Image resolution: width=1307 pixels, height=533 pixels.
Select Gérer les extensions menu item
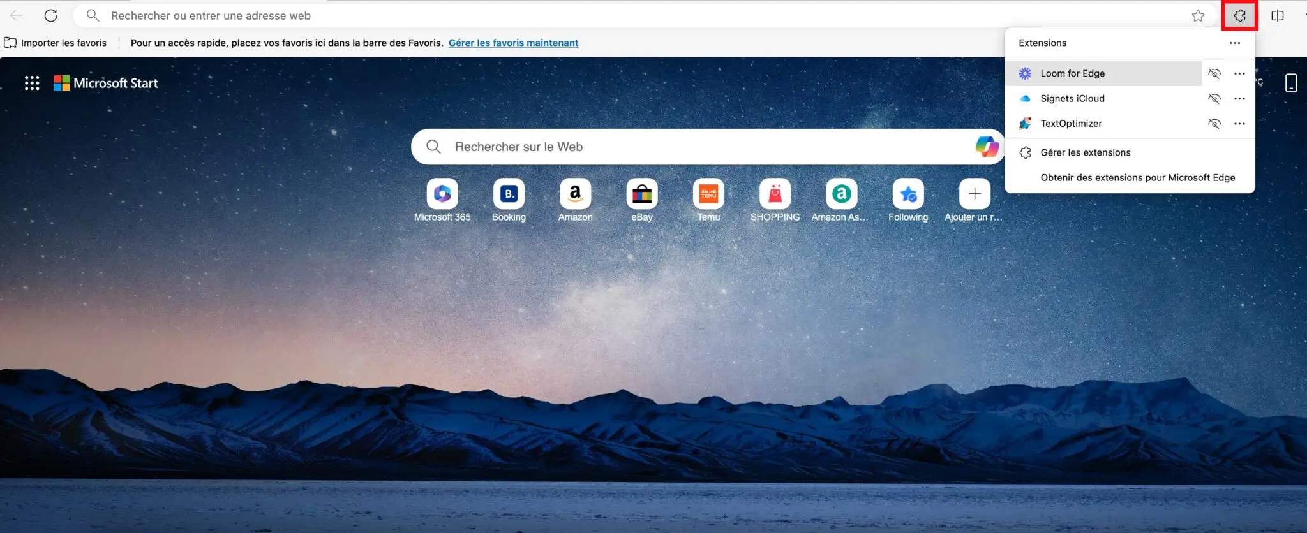(1085, 152)
